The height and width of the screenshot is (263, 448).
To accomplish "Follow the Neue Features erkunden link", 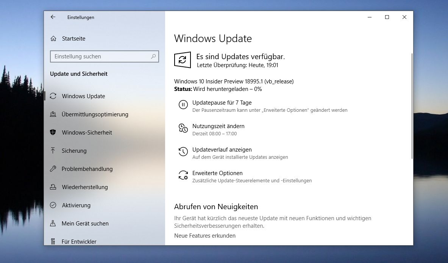I will (205, 236).
